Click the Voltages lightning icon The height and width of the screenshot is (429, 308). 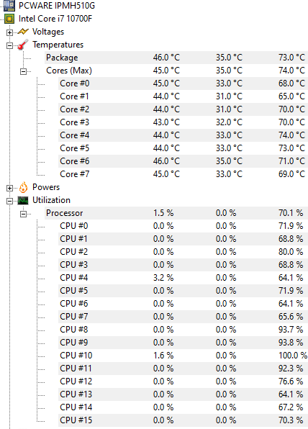pos(23,32)
